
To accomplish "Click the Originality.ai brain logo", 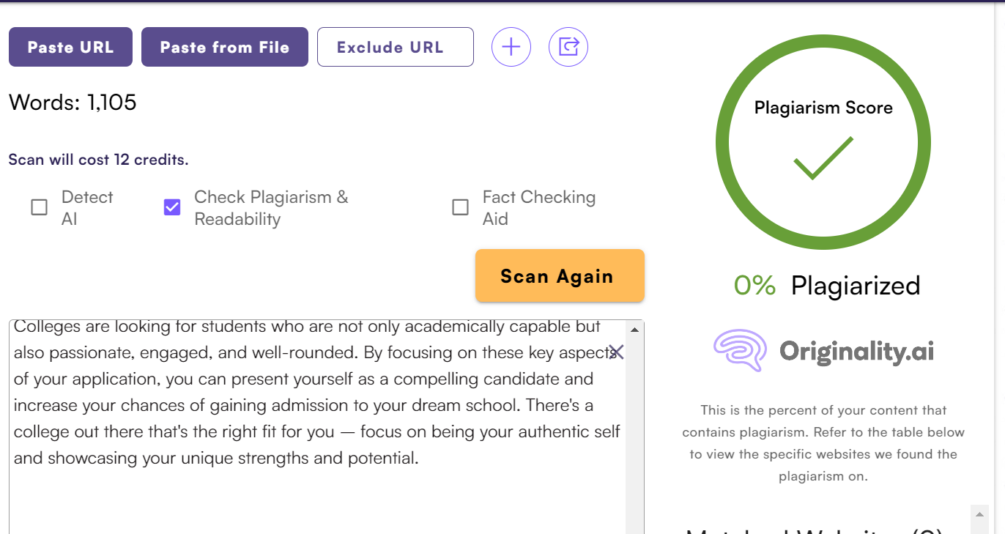I will (x=740, y=350).
